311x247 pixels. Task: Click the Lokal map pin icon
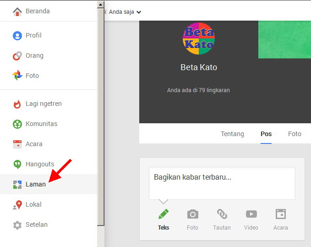[x=17, y=205]
